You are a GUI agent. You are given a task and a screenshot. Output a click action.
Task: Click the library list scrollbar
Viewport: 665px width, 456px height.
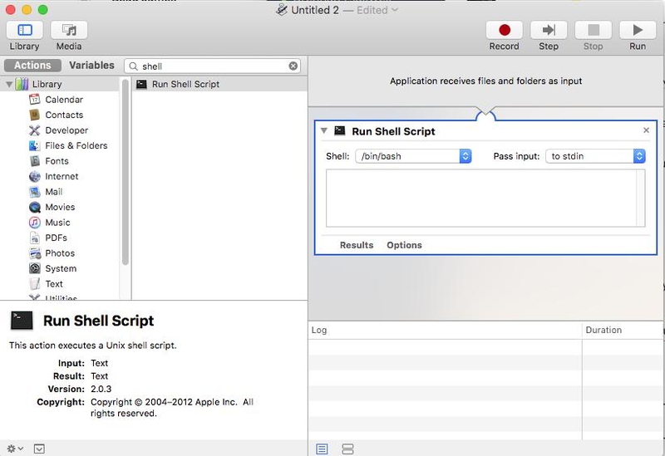(126, 172)
